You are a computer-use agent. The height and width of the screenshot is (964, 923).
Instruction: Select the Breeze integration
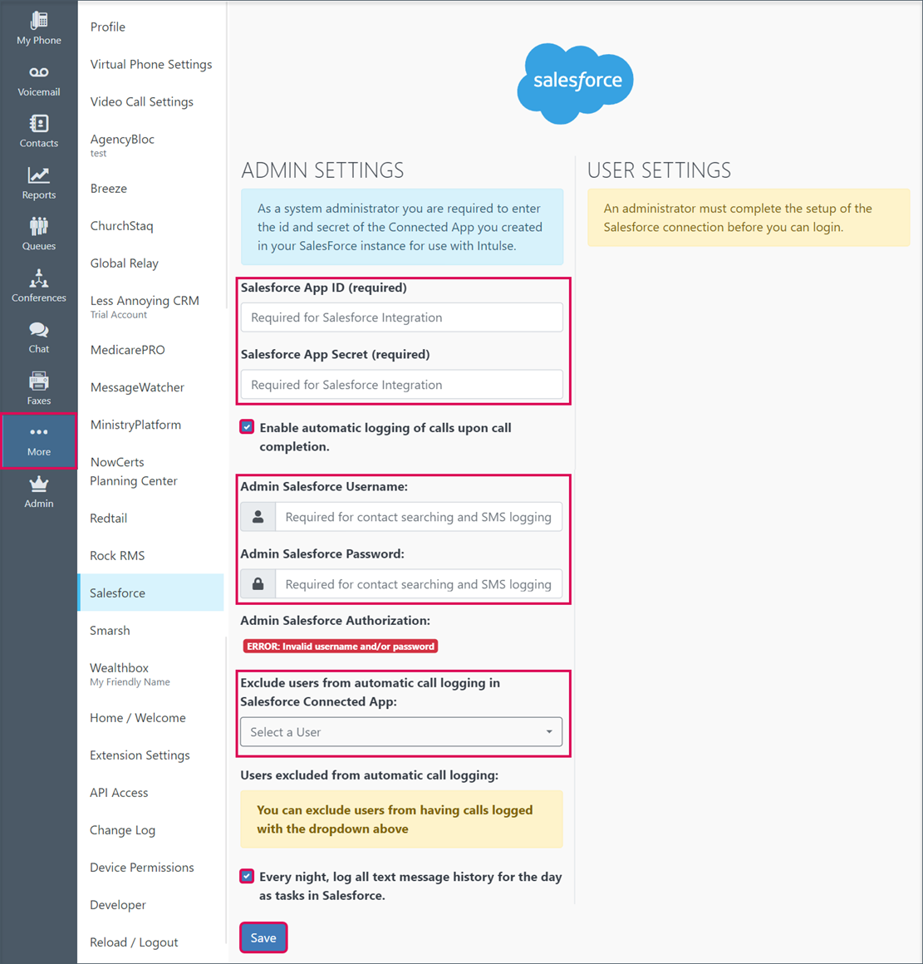coord(109,189)
